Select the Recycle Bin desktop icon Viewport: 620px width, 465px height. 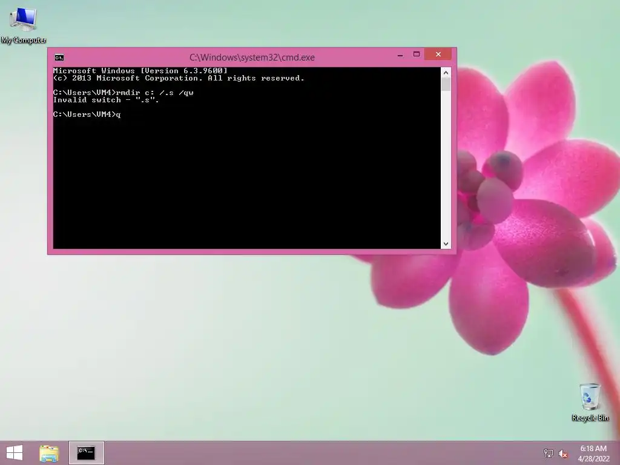tap(590, 402)
